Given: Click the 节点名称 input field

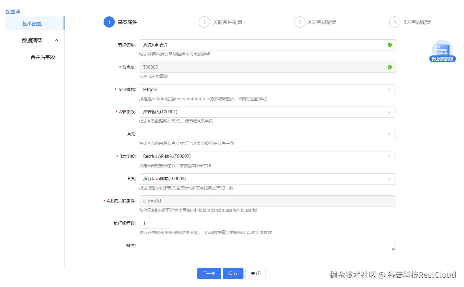Looking at the screenshot, I should tap(267, 45).
